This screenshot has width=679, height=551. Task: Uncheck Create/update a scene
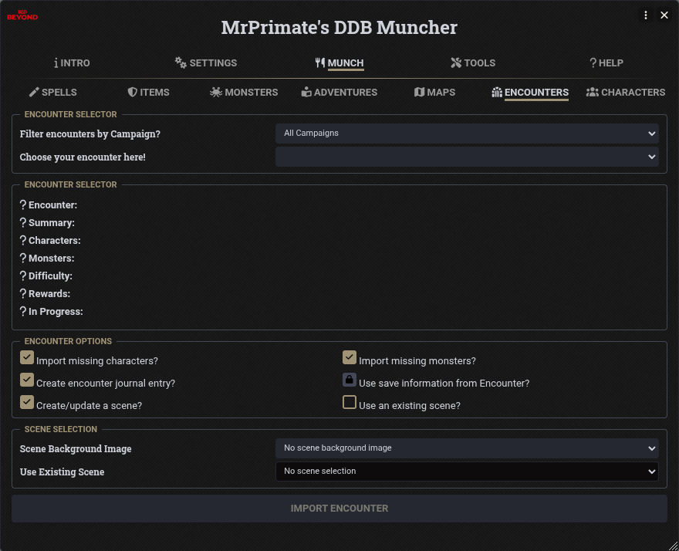click(27, 402)
